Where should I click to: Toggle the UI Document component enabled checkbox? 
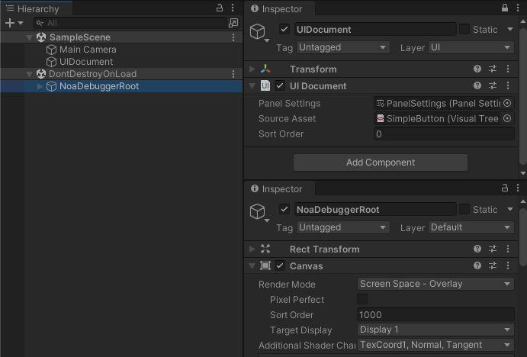[280, 85]
